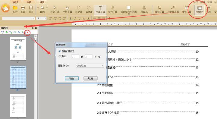Click the thumbnail panel scrollbar up arrow

36,36
